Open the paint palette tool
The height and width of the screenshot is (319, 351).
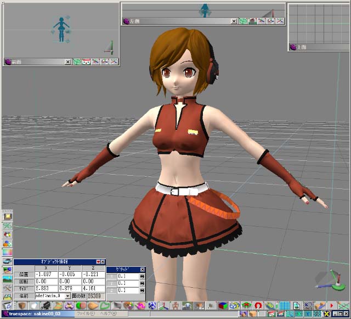tap(128, 306)
